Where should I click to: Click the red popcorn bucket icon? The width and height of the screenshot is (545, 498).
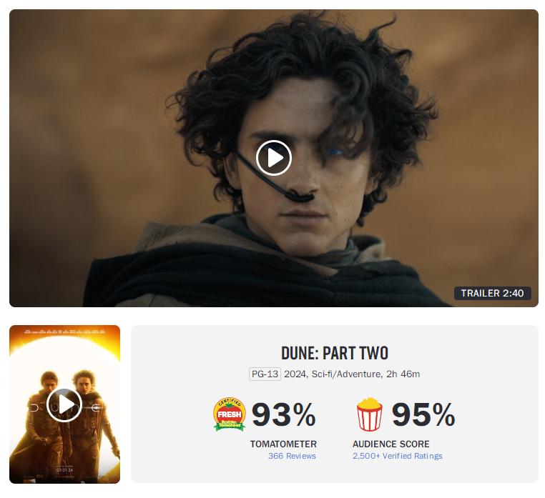370,414
